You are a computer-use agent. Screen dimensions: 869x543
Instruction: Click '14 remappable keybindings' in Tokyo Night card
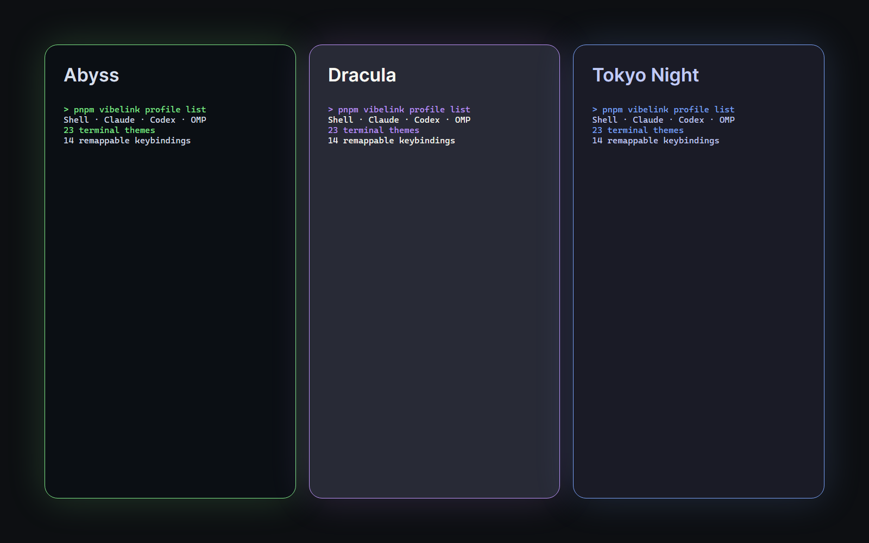(x=656, y=141)
